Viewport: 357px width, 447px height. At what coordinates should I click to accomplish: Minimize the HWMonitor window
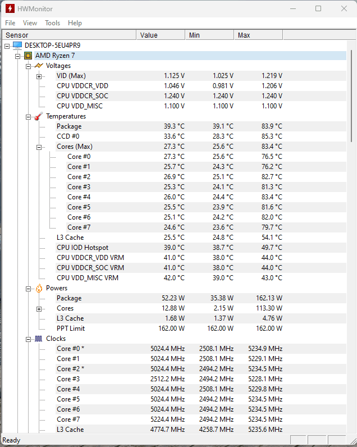tap(293, 8)
